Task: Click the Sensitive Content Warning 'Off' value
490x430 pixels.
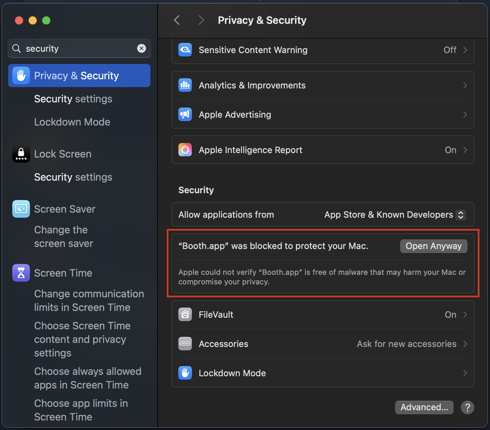Action: tap(450, 50)
